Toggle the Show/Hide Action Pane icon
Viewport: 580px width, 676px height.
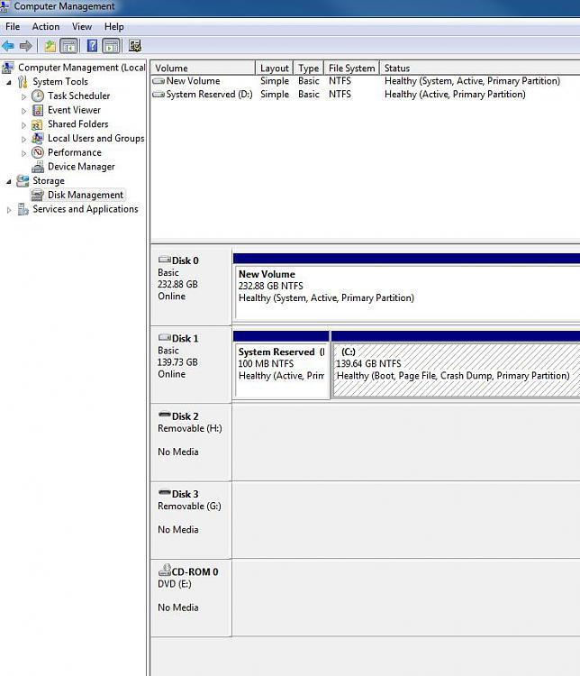[x=111, y=46]
